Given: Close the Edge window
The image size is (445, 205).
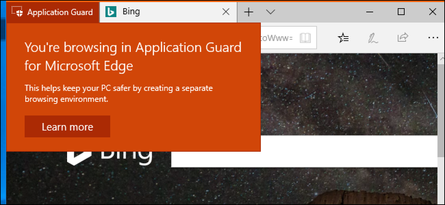Looking at the screenshot, I should coord(432,12).
